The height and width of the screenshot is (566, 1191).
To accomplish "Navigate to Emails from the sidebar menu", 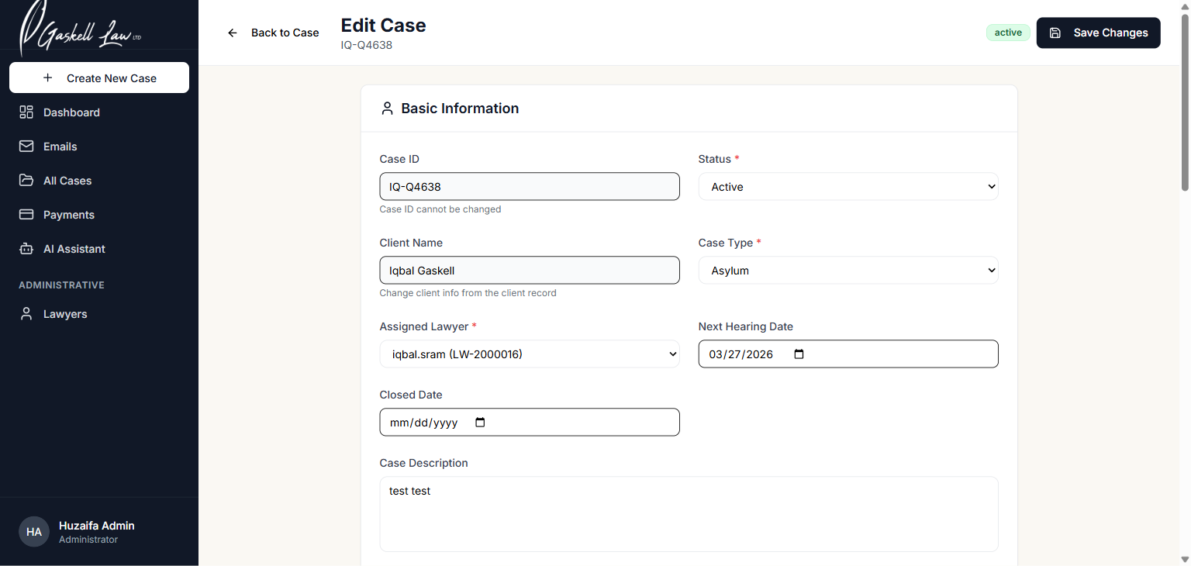I will (x=60, y=146).
